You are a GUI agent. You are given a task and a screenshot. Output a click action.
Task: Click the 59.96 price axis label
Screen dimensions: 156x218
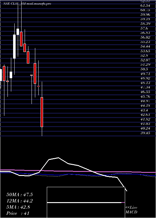[x=145, y=14]
